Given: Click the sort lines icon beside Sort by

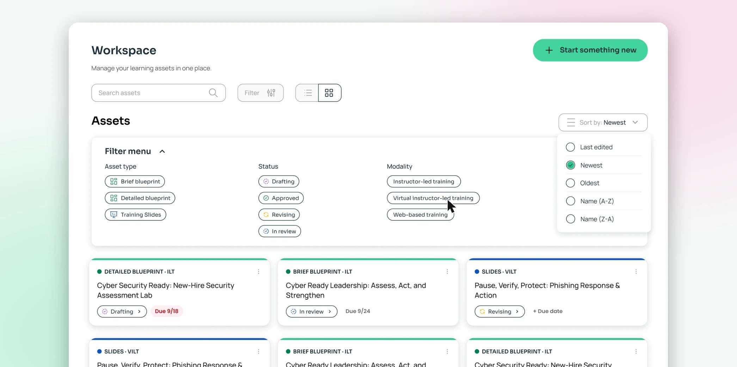Looking at the screenshot, I should pyautogui.click(x=571, y=122).
